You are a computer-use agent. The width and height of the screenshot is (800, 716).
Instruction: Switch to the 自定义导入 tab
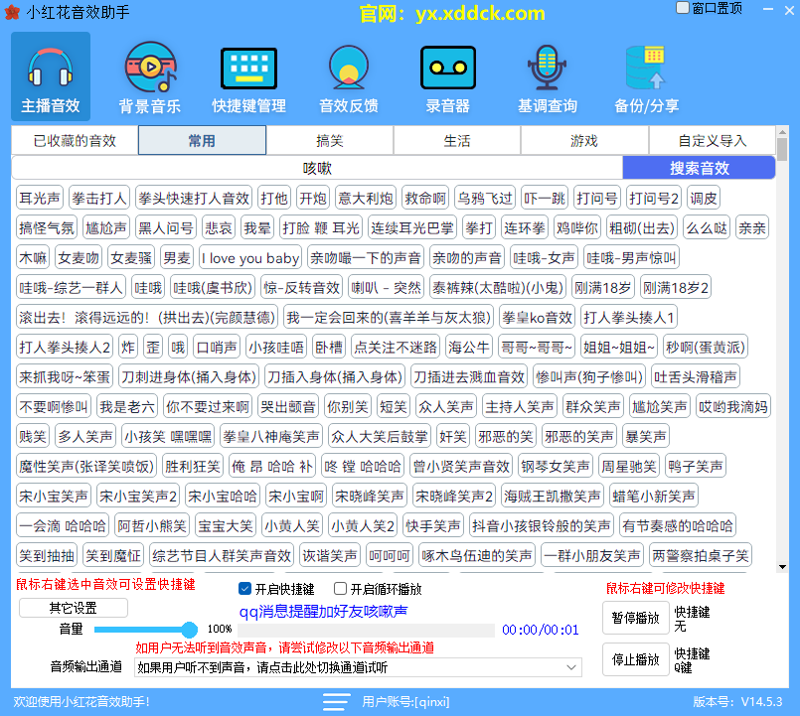click(x=712, y=140)
